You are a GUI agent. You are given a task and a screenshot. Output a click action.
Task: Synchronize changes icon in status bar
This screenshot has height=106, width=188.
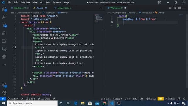[22, 99]
